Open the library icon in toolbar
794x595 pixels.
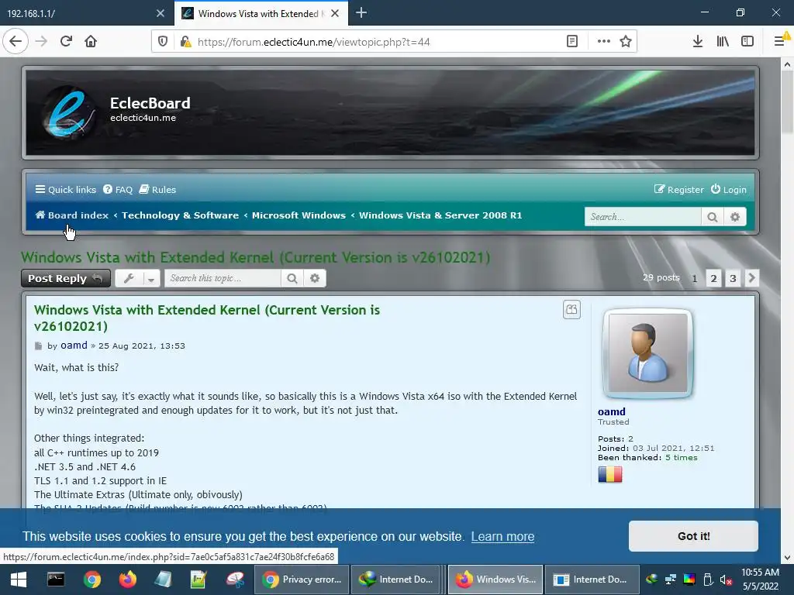coord(723,42)
